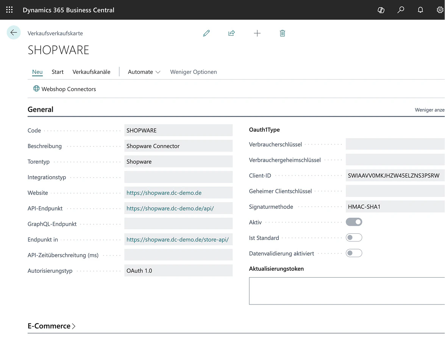Viewport: 445px width, 342px height.
Task: Delete record with trash icon
Action: click(x=283, y=33)
